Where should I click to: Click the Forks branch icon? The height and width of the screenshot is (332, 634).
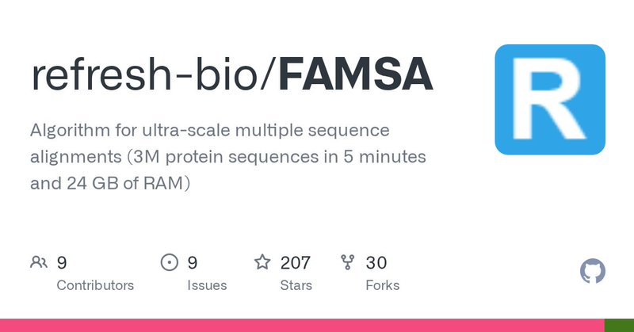[347, 262]
